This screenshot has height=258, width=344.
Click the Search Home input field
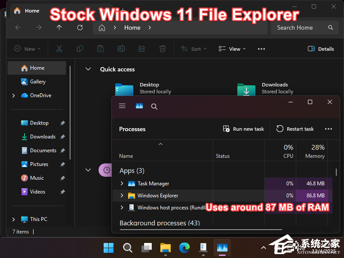click(297, 28)
